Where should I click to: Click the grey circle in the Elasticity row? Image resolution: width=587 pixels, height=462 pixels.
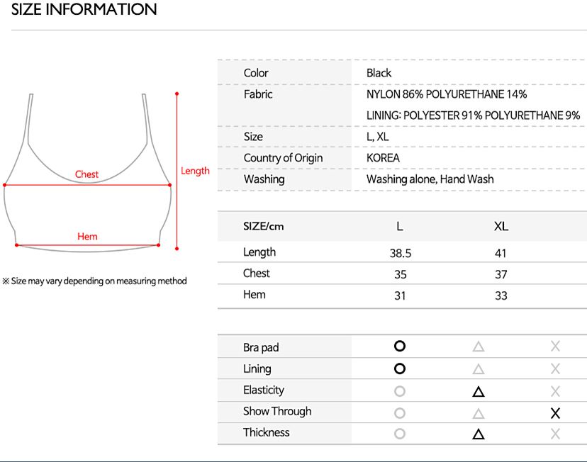pyautogui.click(x=400, y=391)
